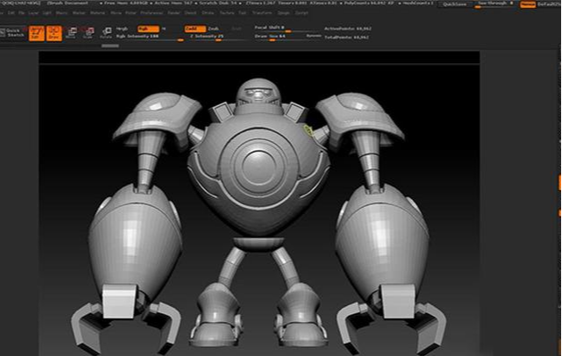Toggle the orange Menus button
Image resolution: width=562 pixels, height=356 pixels.
click(x=527, y=4)
